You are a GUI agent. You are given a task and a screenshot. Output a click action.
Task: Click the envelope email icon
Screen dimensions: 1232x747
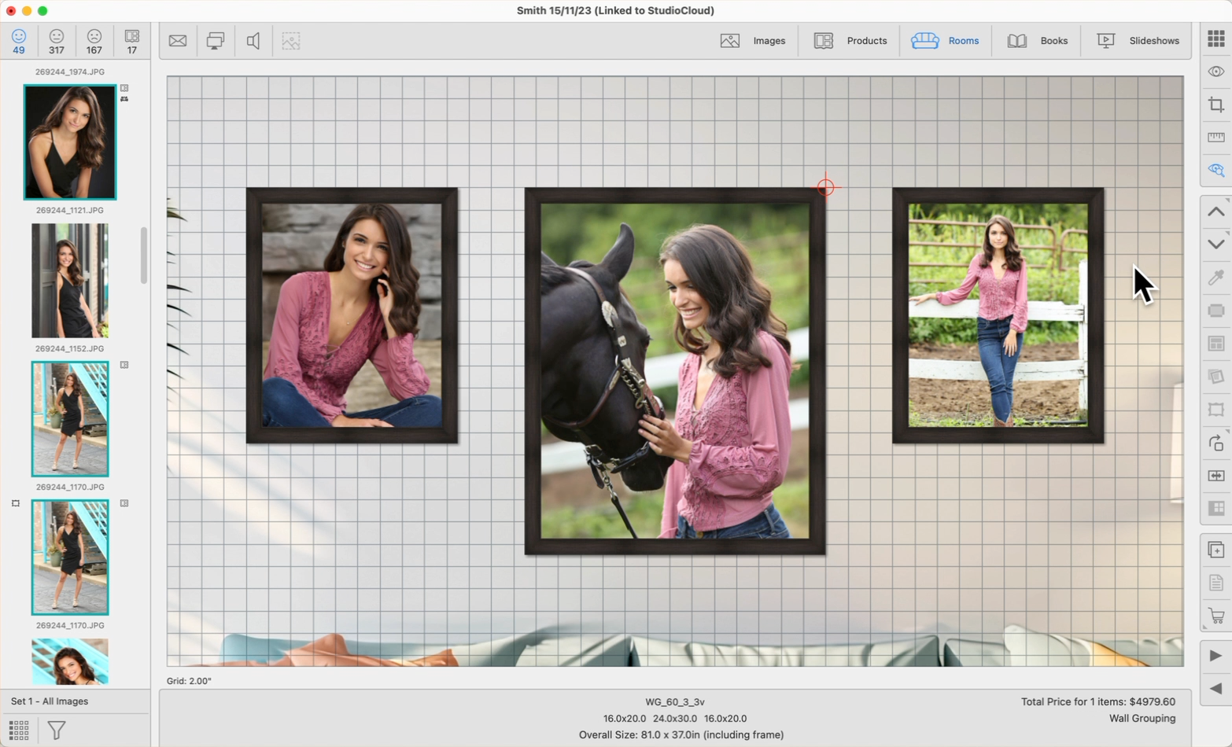(x=178, y=41)
